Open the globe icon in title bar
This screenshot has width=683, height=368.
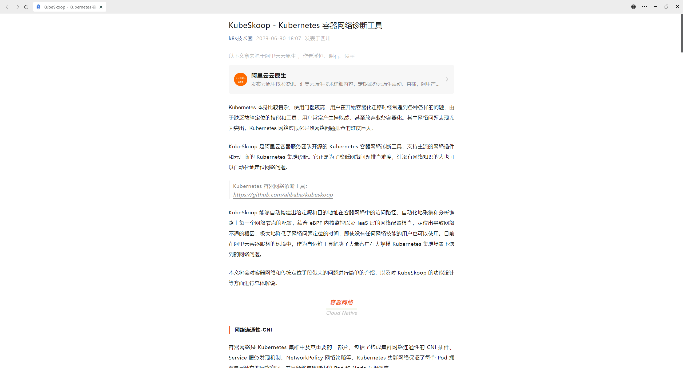[x=633, y=7]
